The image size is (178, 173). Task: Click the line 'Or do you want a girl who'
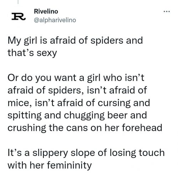[x=76, y=78]
